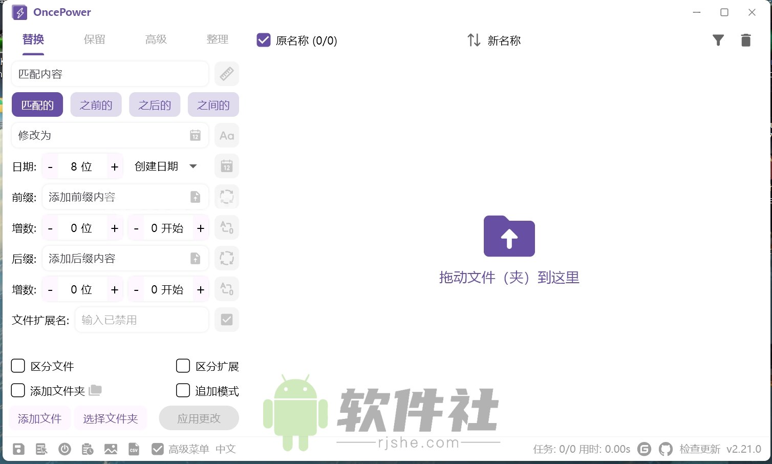Image resolution: width=772 pixels, height=464 pixels.
Task: Toggle the 高级菜单 checkbox
Action: (158, 449)
